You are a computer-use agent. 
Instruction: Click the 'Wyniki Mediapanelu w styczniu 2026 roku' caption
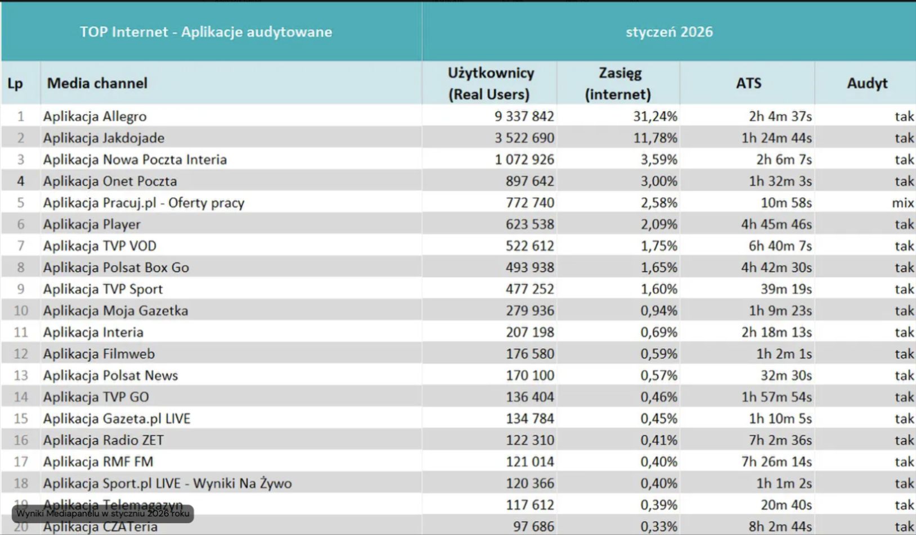pos(103,513)
